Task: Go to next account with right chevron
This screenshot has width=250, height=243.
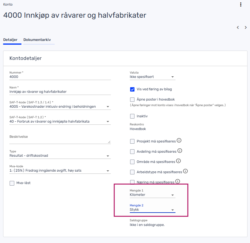Action: 246,27
